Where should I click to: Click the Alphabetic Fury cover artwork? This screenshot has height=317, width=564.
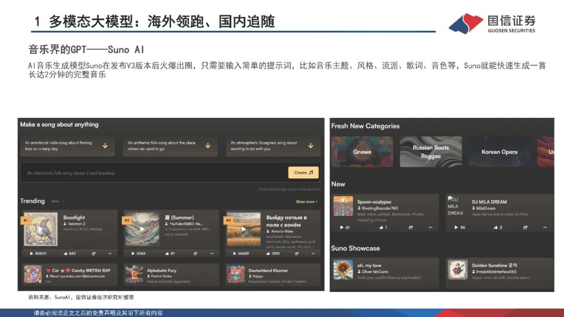click(x=134, y=274)
